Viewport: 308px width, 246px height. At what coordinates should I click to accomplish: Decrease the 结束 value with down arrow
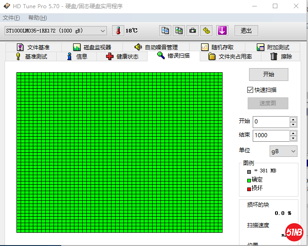click(x=293, y=139)
